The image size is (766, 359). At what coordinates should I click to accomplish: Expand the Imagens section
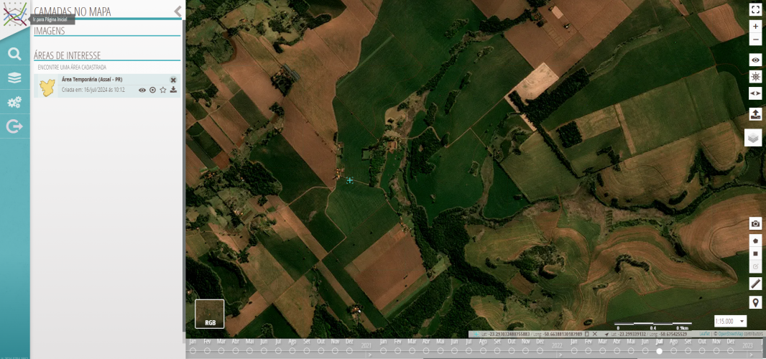tap(50, 31)
